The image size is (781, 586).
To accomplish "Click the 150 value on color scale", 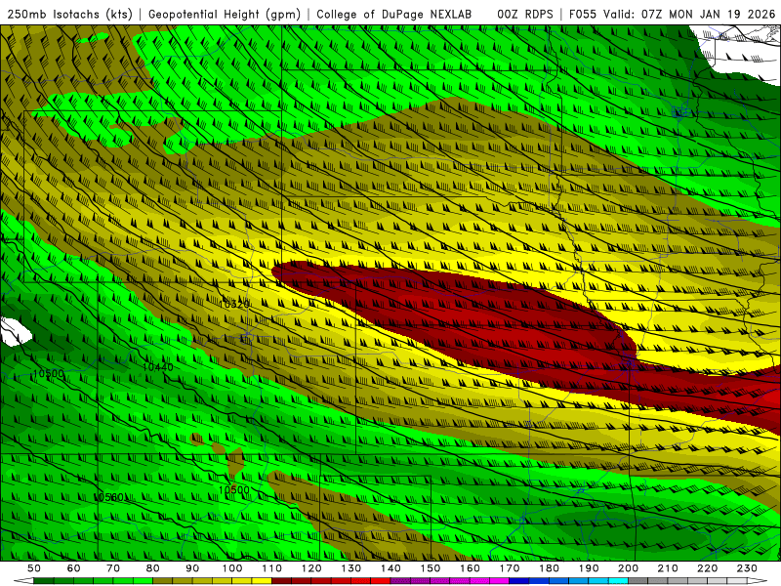I will 431,568.
